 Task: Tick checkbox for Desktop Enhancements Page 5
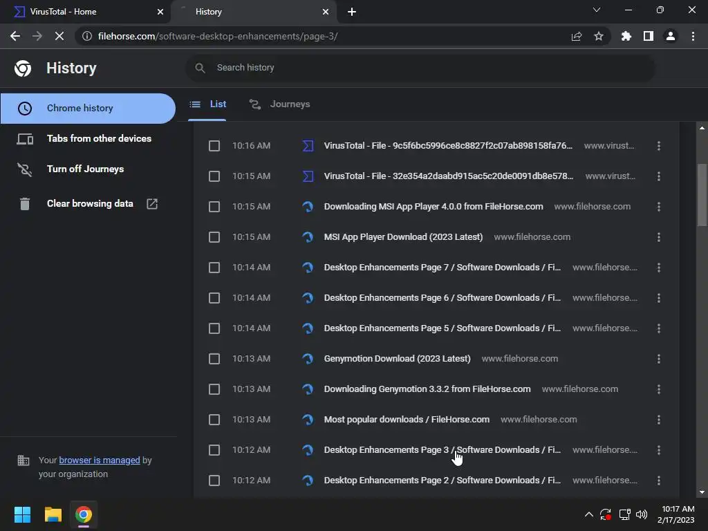(214, 328)
